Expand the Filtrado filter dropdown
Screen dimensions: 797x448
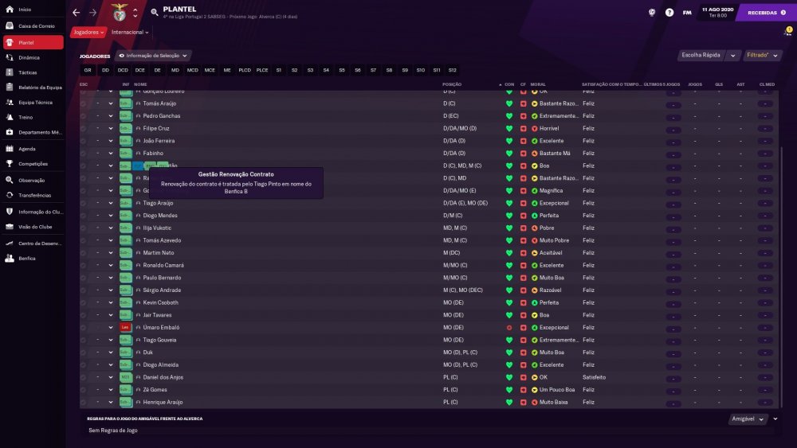tap(762, 55)
